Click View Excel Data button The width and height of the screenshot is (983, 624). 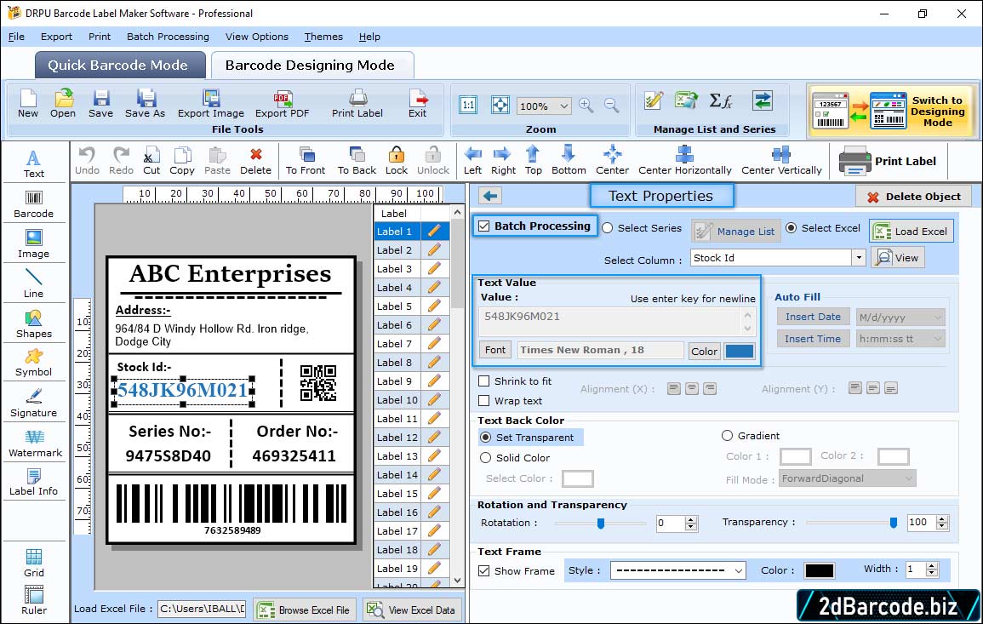point(413,610)
